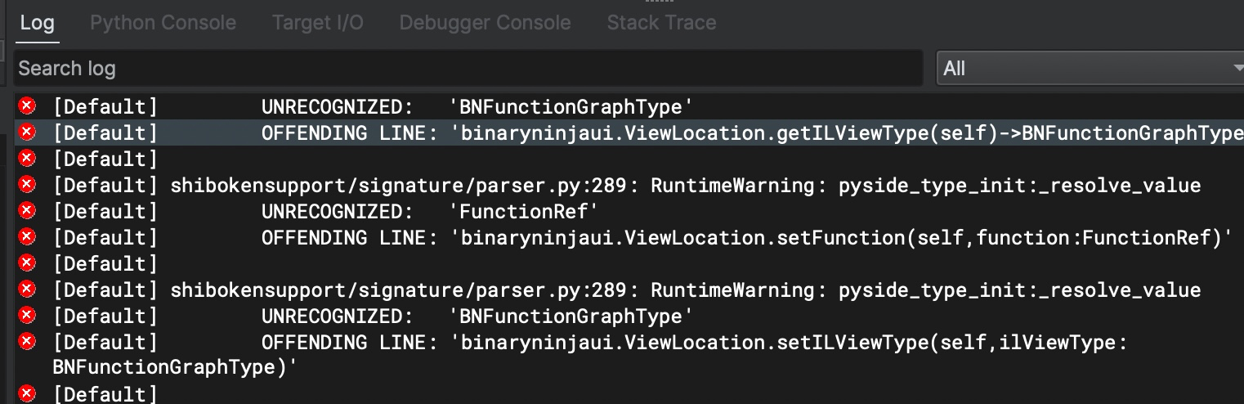Select the highlighted getILViewType offending line entry
1244x404 pixels.
(629, 132)
